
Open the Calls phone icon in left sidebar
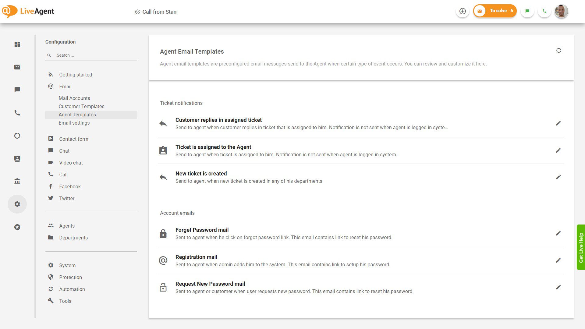tap(17, 113)
